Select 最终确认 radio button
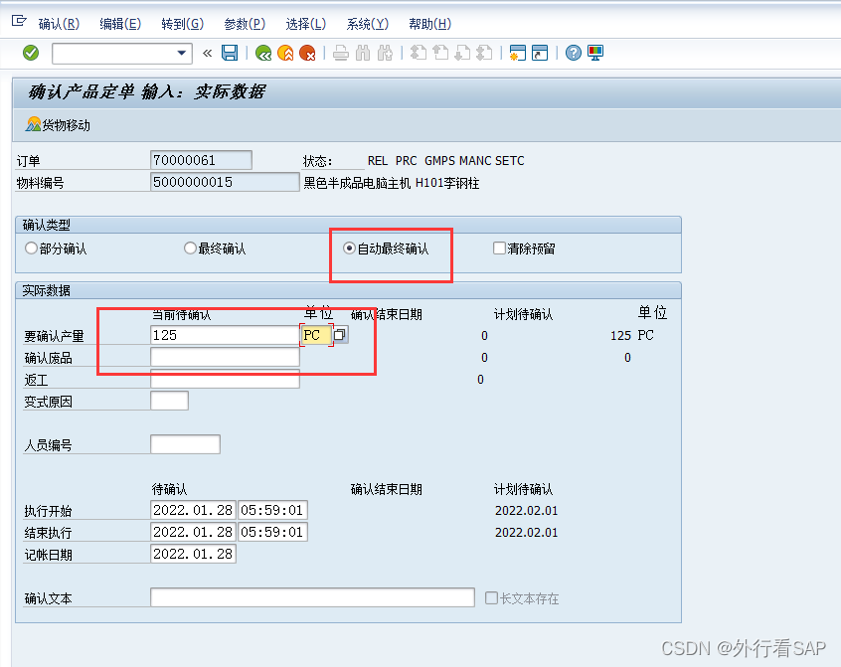Viewport: 841px width, 667px height. click(x=190, y=249)
